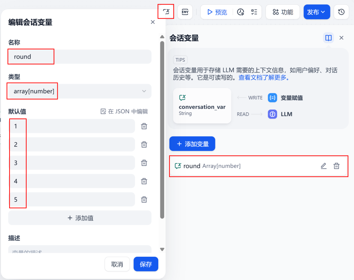Click the 取消 cancel button
The width and height of the screenshot is (354, 280).
tap(117, 264)
